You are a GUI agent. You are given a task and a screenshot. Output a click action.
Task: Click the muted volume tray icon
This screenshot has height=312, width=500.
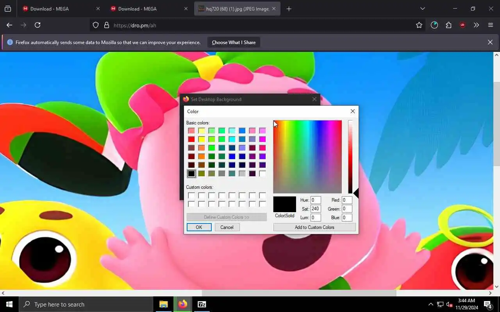click(x=449, y=304)
